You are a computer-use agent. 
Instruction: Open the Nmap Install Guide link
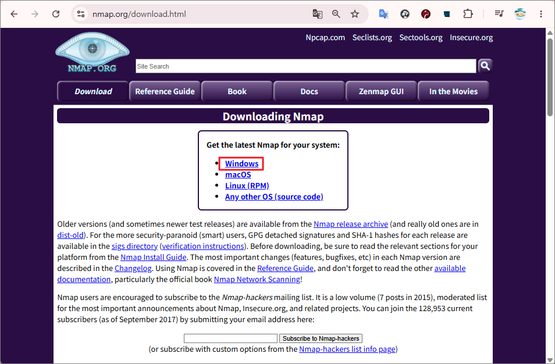[x=153, y=257]
